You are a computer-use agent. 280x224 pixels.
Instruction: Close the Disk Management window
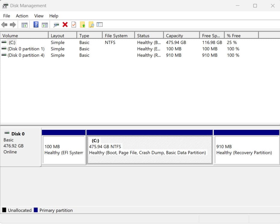(273, 6)
